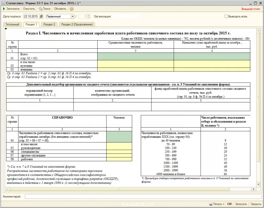Image resolution: width=264 pixels, height=208 pixels.
Task: Click the '250 - 499' row text
Action: point(171,152)
